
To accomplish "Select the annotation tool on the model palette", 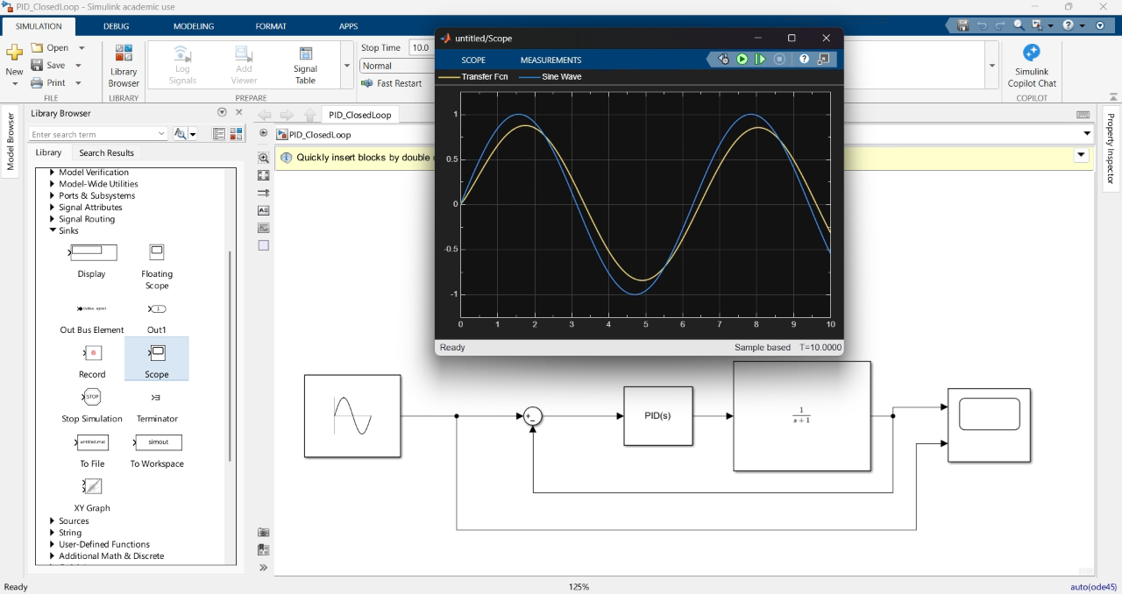I will coord(263,210).
